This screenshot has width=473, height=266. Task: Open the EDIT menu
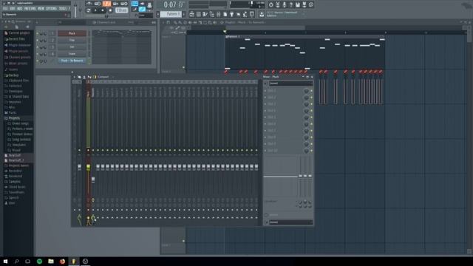(13, 9)
